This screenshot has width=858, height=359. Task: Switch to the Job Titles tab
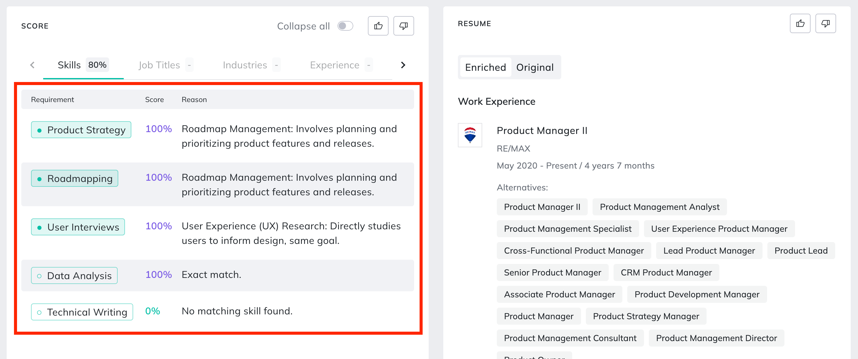166,65
